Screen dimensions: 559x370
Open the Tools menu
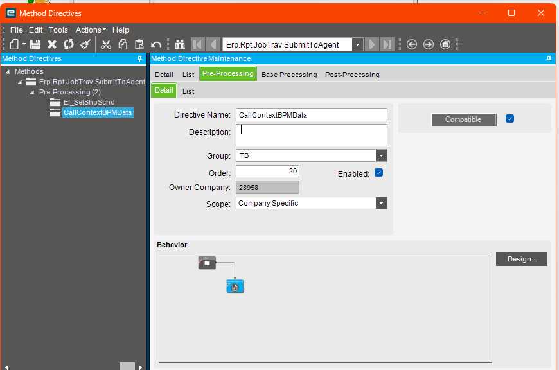coord(58,30)
